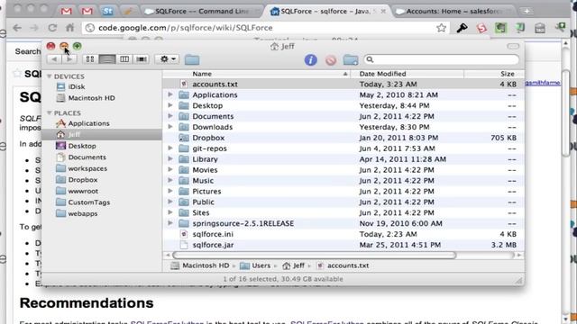The image size is (577, 324).
Task: Click the browser back button
Action: click(x=17, y=28)
